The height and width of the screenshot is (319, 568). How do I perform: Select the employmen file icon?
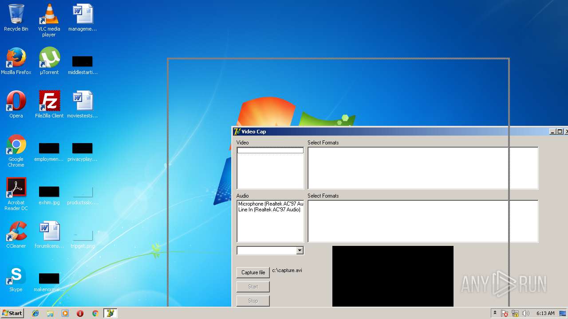pos(49,152)
